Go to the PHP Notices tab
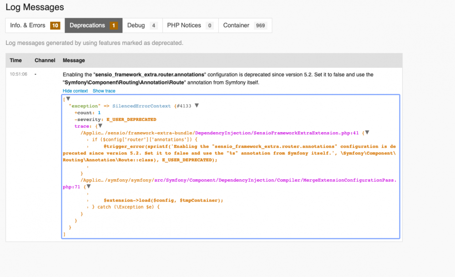Viewport: 455px width, 277px height. pos(184,25)
